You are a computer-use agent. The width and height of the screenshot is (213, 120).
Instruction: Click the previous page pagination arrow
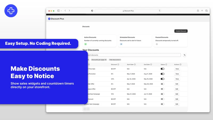pyautogui.click(x=85, y=109)
